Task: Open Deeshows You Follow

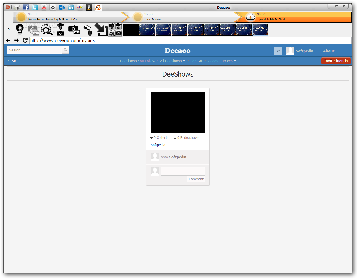Action: click(138, 61)
